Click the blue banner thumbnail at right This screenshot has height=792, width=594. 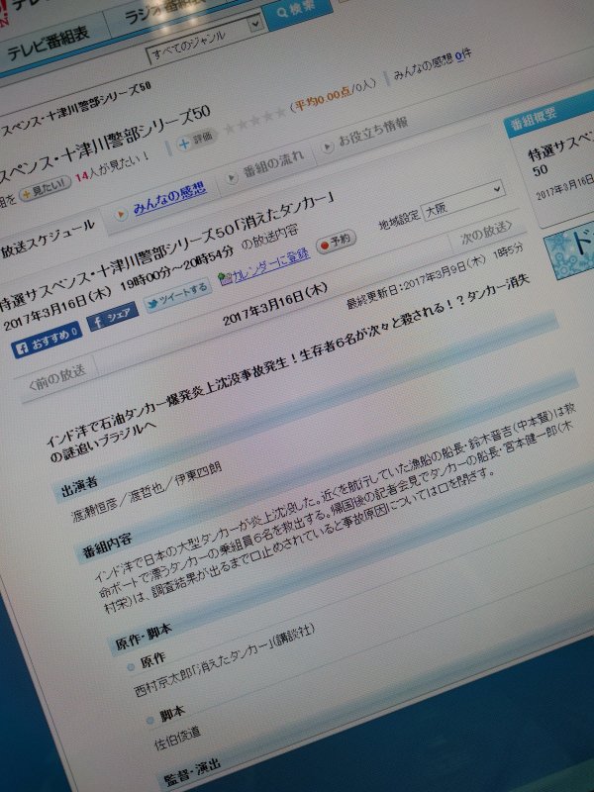point(569,249)
